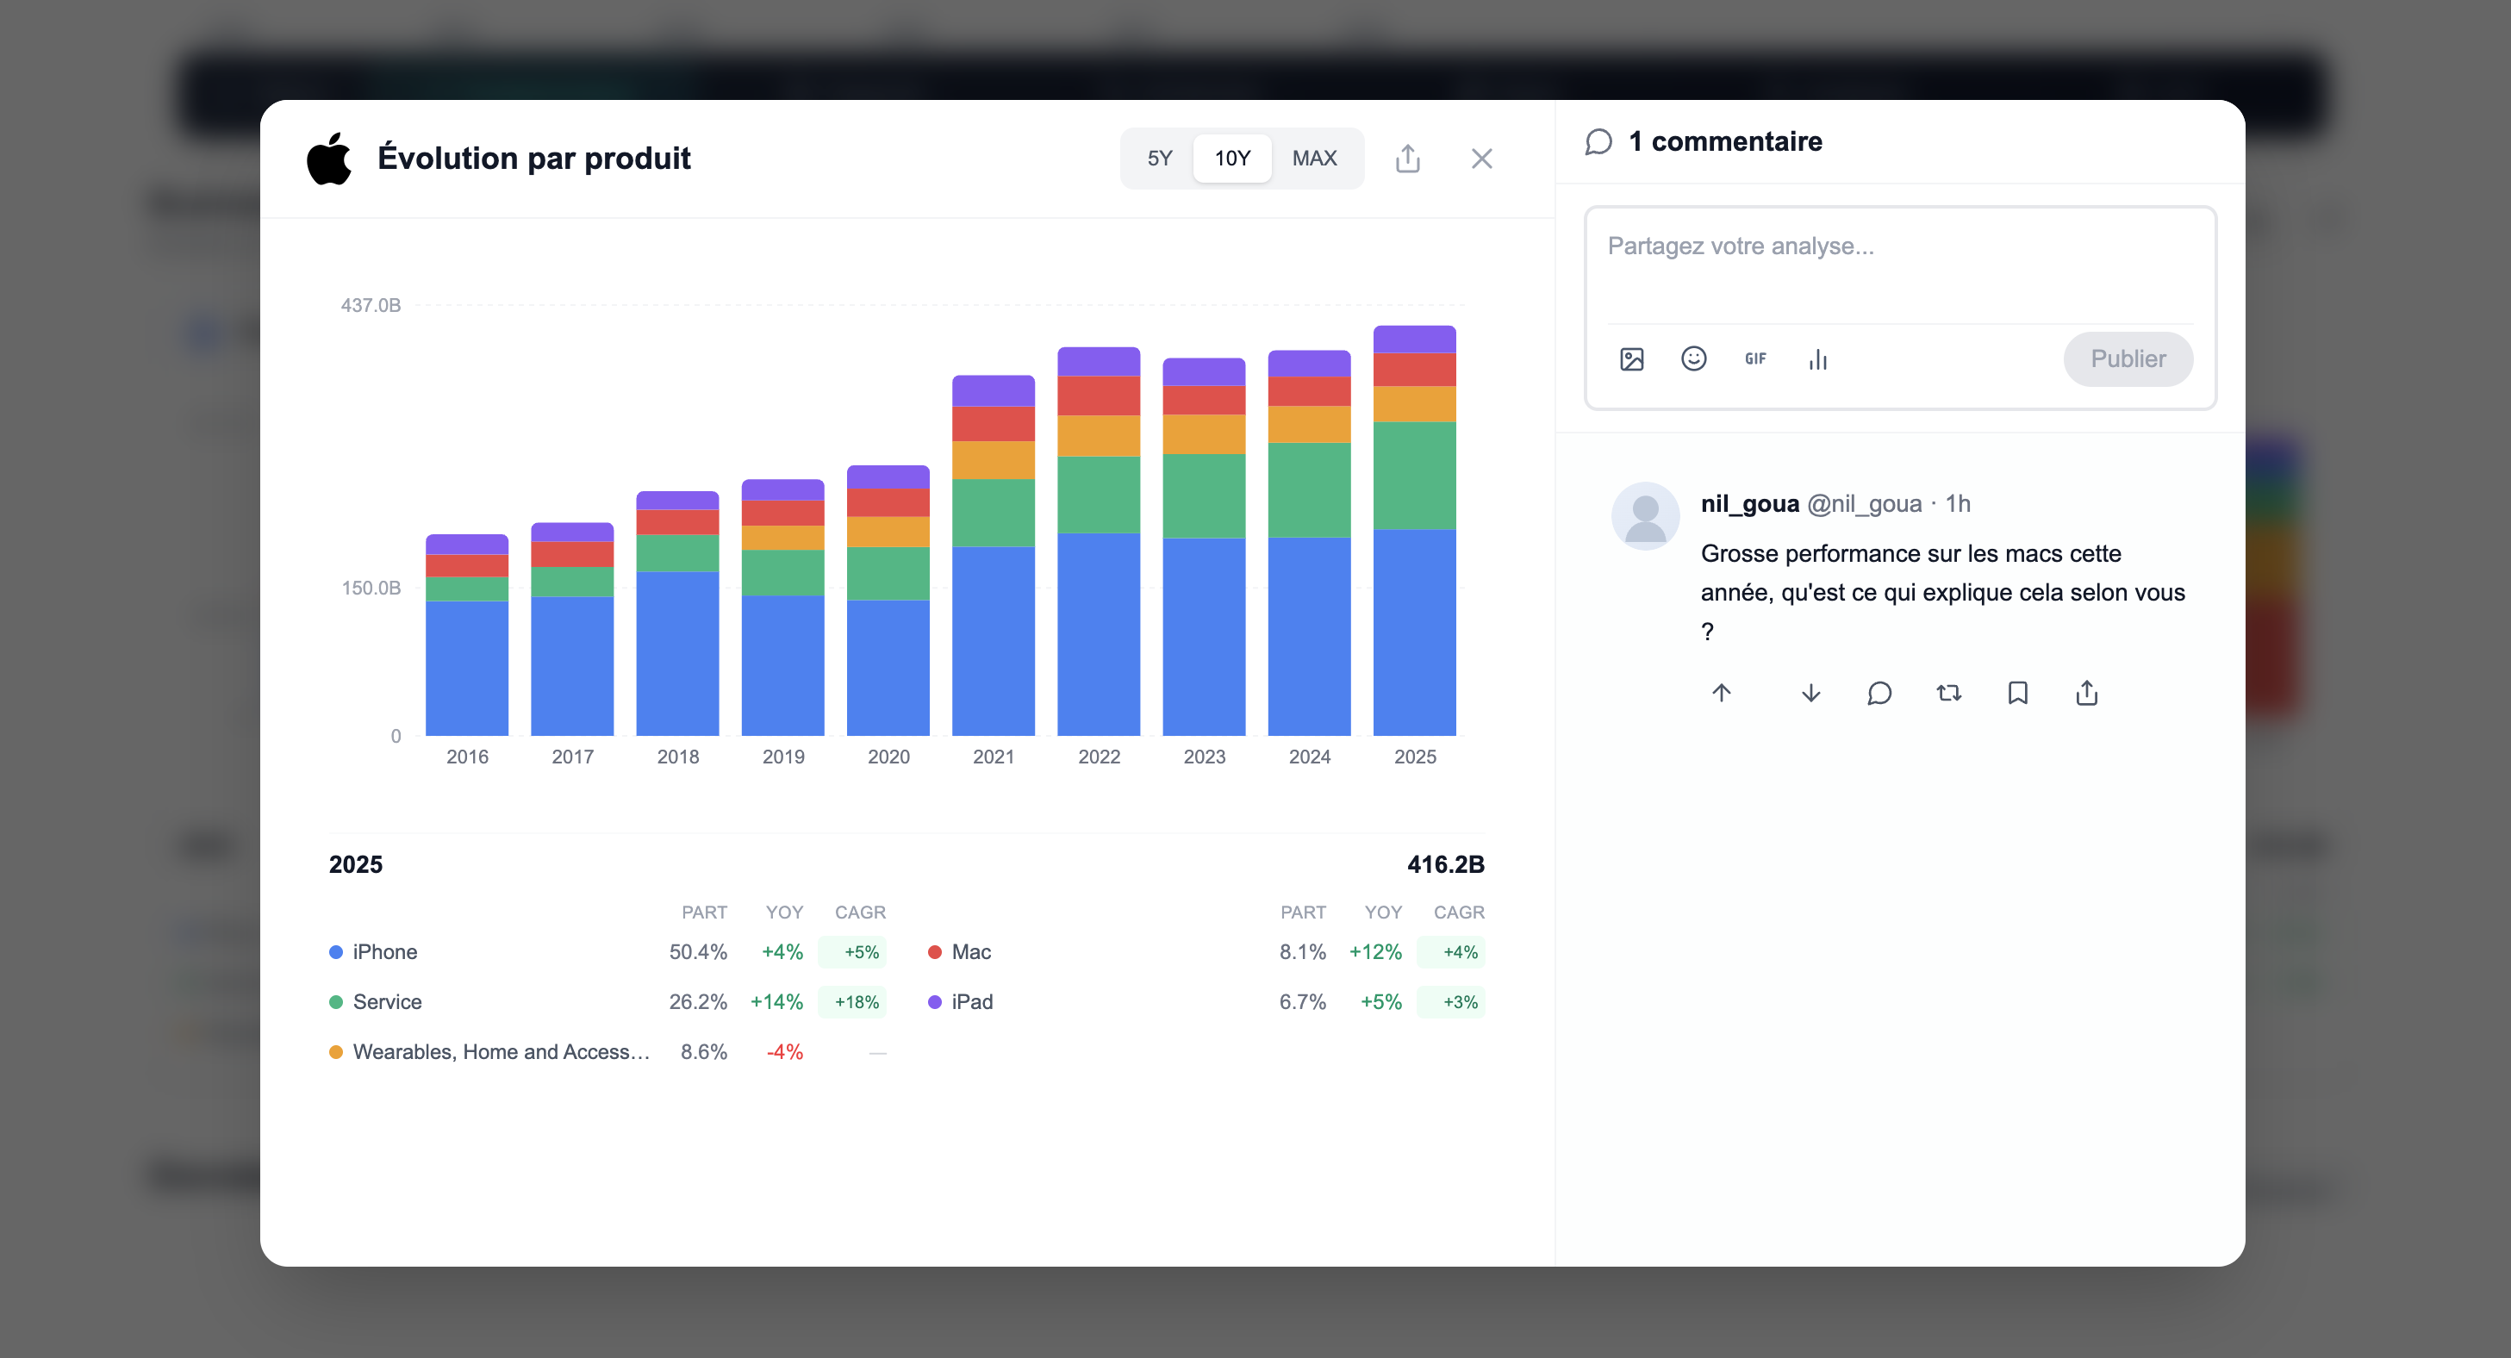Downvote nil_goua's comment
This screenshot has width=2511, height=1358.
point(1810,693)
